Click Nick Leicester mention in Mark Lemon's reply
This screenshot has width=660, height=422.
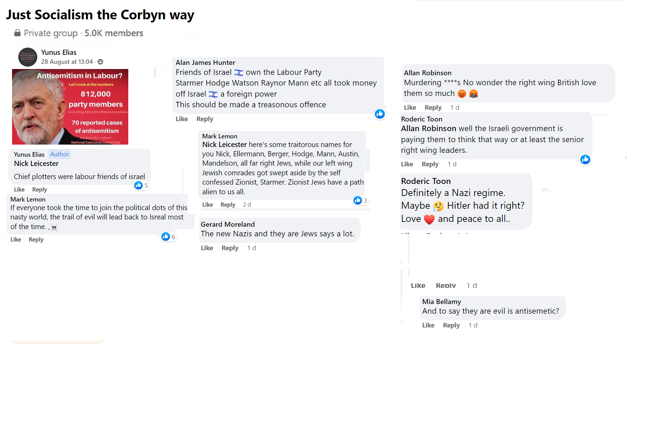(x=224, y=145)
